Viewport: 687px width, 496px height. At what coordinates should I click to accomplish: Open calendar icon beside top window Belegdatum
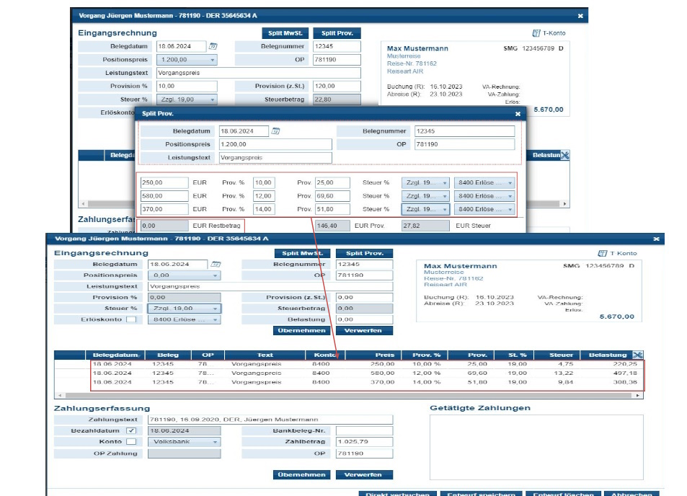click(213, 46)
